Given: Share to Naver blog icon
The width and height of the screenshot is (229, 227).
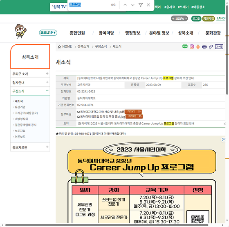Looking at the screenshot, I should (185, 47).
